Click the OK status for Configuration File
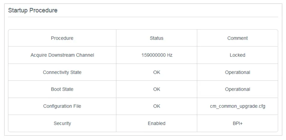This screenshot has height=140, width=286. 157,106
